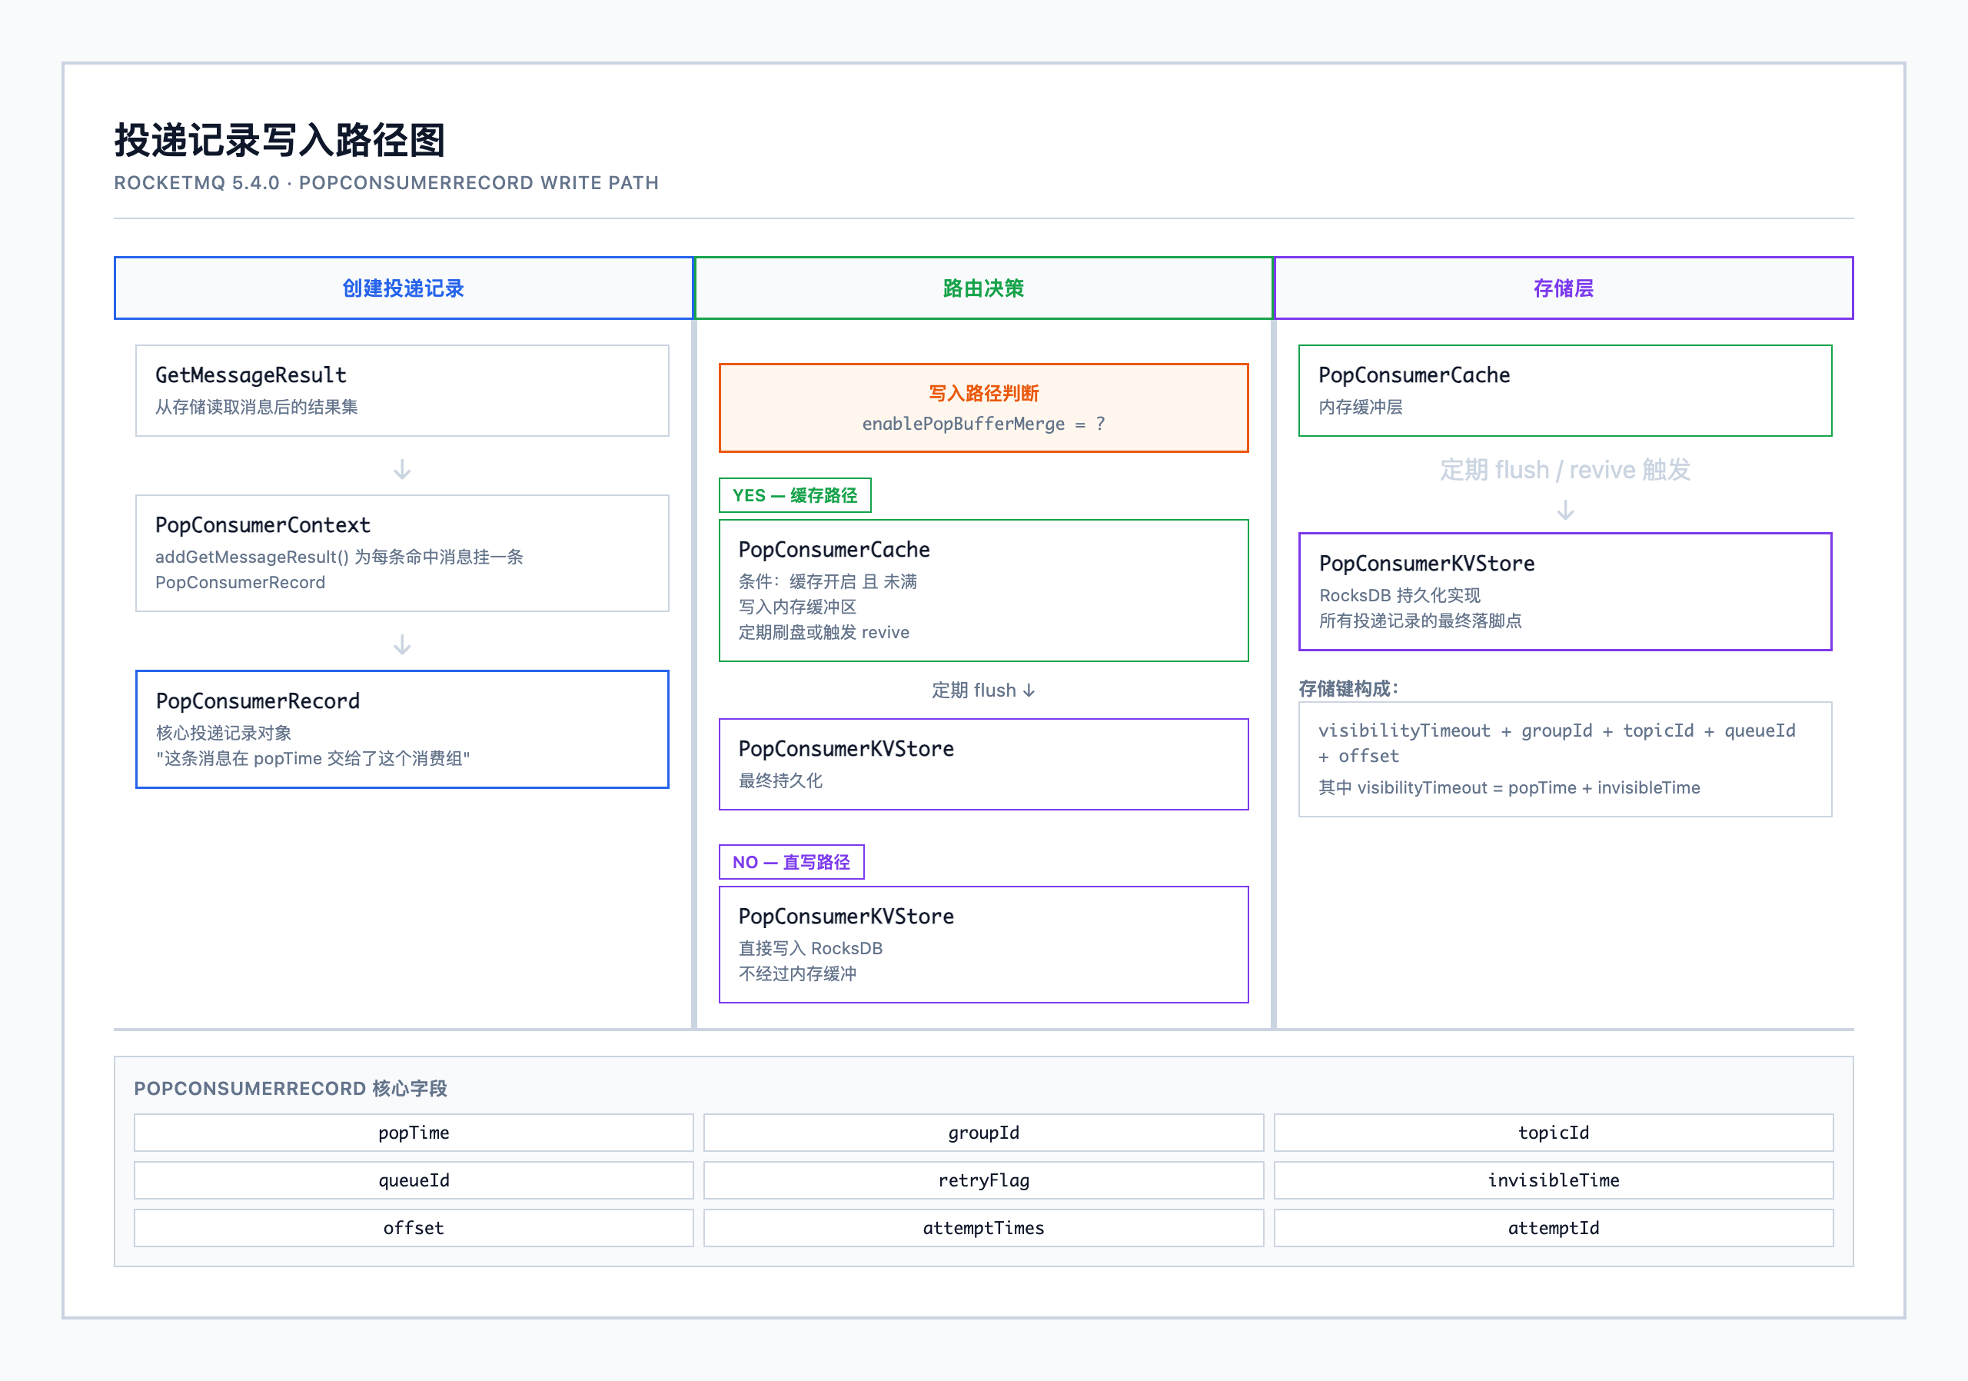The width and height of the screenshot is (1968, 1381).
Task: Click arrow below GetMessageResult box
Action: tap(402, 469)
